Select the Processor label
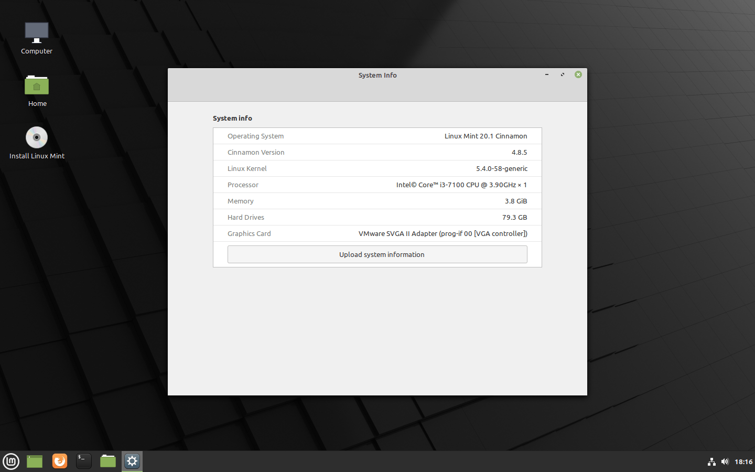 243,185
